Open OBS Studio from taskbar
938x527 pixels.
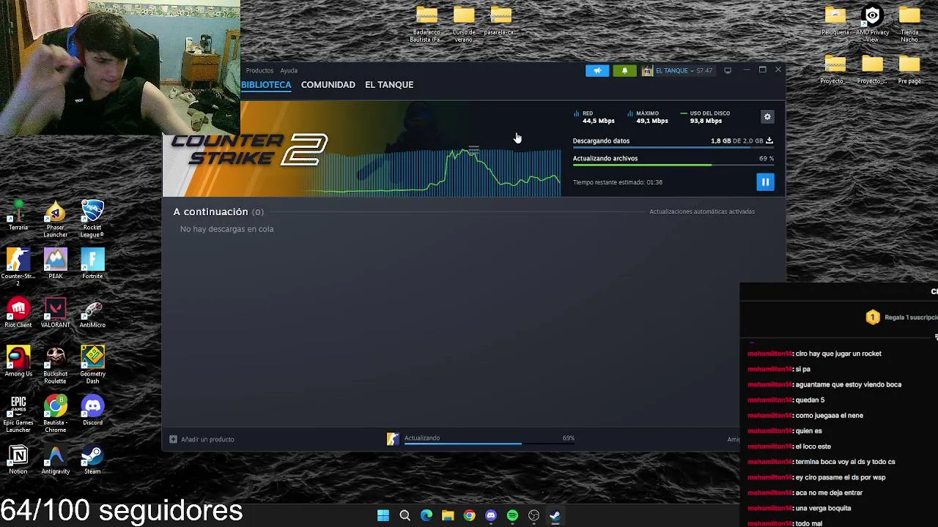point(533,515)
